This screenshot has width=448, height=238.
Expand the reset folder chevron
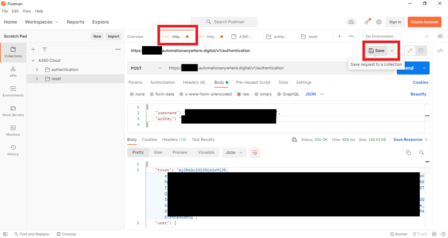tap(37, 79)
